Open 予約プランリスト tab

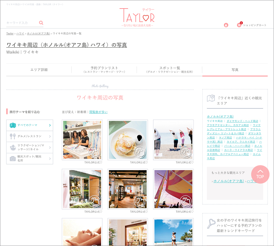coord(104,70)
